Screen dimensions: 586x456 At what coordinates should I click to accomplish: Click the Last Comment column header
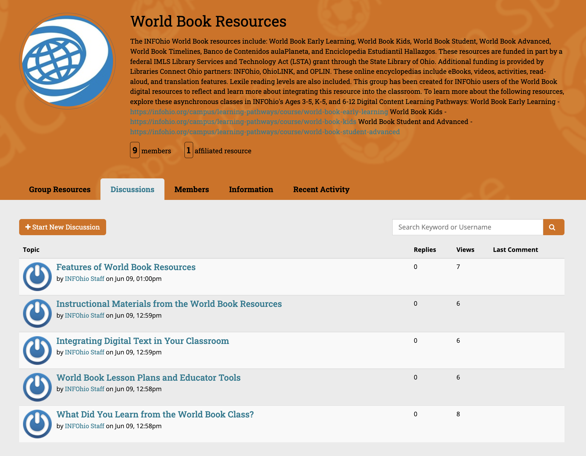[x=515, y=250]
